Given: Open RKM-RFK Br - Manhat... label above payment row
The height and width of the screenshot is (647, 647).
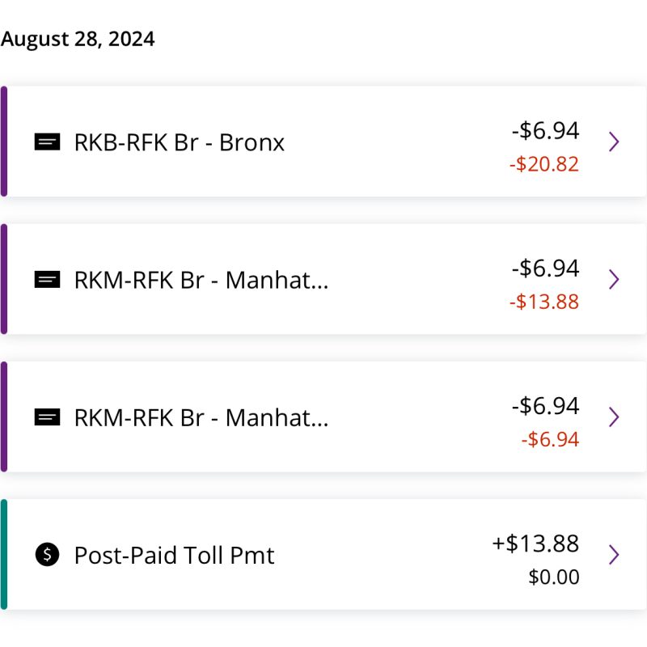Looking at the screenshot, I should pos(201,417).
